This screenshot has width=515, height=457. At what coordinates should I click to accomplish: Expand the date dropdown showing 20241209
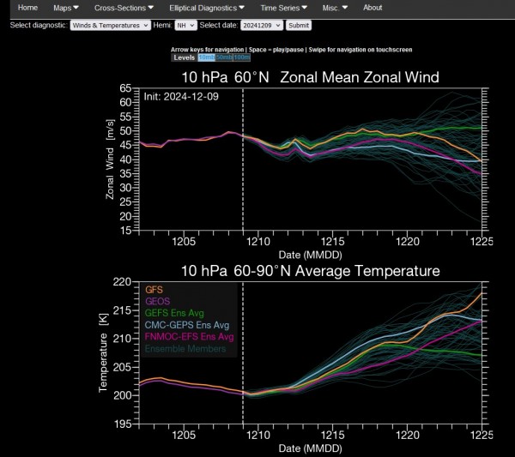tap(262, 25)
